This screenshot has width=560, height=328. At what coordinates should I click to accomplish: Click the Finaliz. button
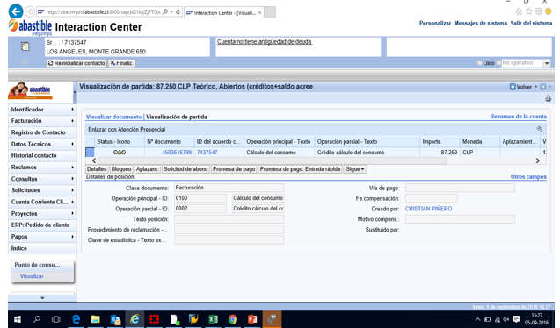click(122, 63)
